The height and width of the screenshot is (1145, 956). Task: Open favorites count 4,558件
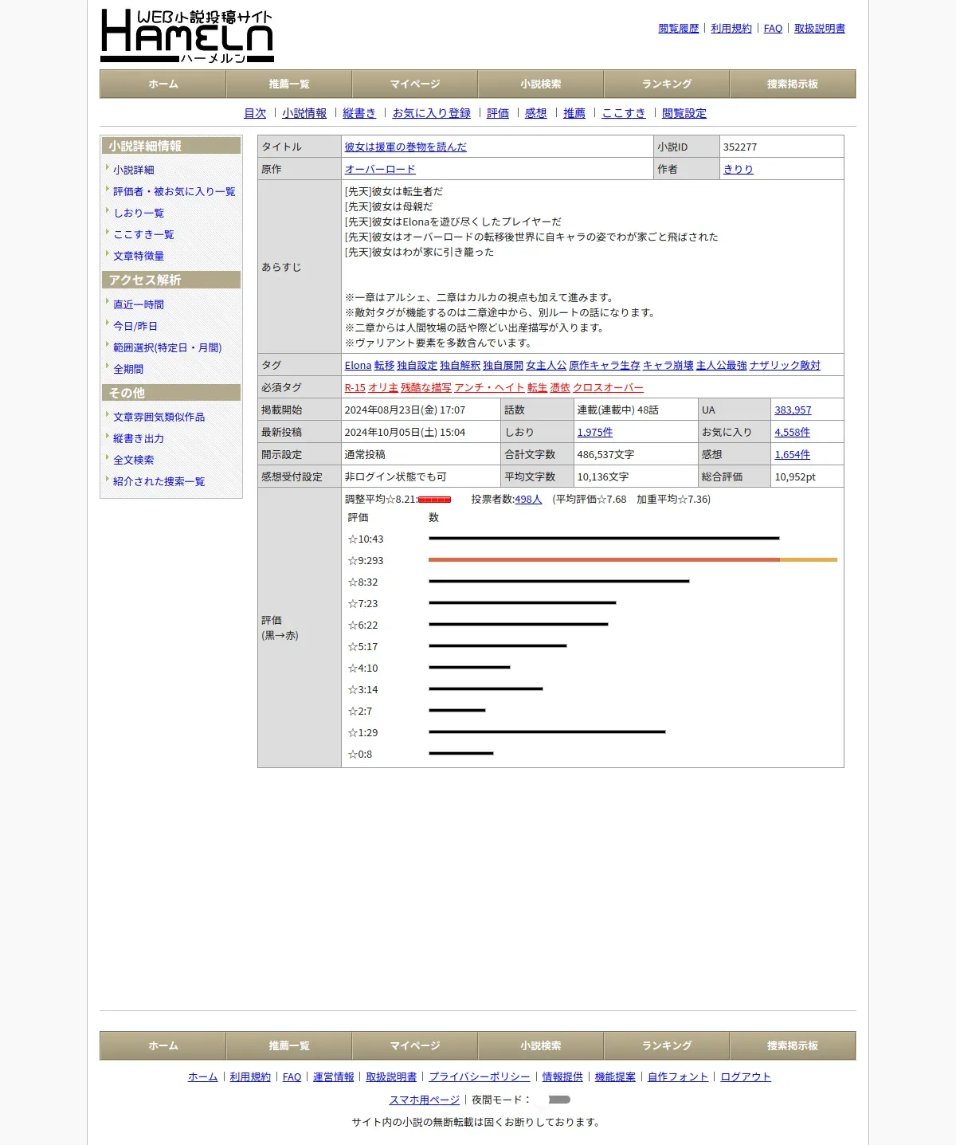(793, 432)
